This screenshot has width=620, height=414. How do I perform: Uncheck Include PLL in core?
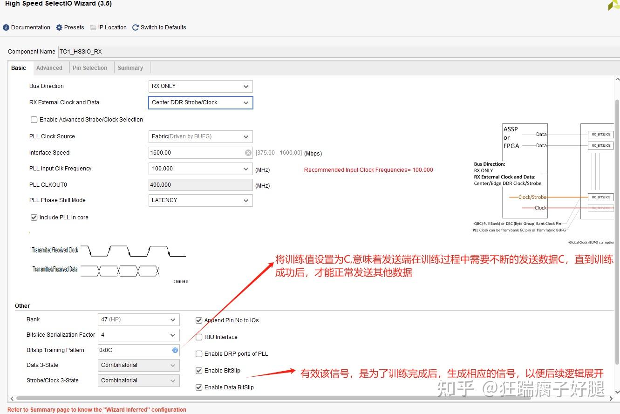click(34, 217)
